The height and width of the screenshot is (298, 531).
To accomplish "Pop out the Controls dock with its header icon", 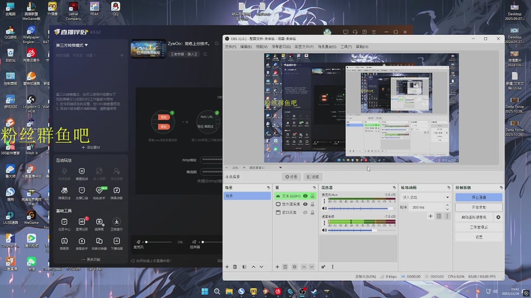I will pyautogui.click(x=501, y=187).
